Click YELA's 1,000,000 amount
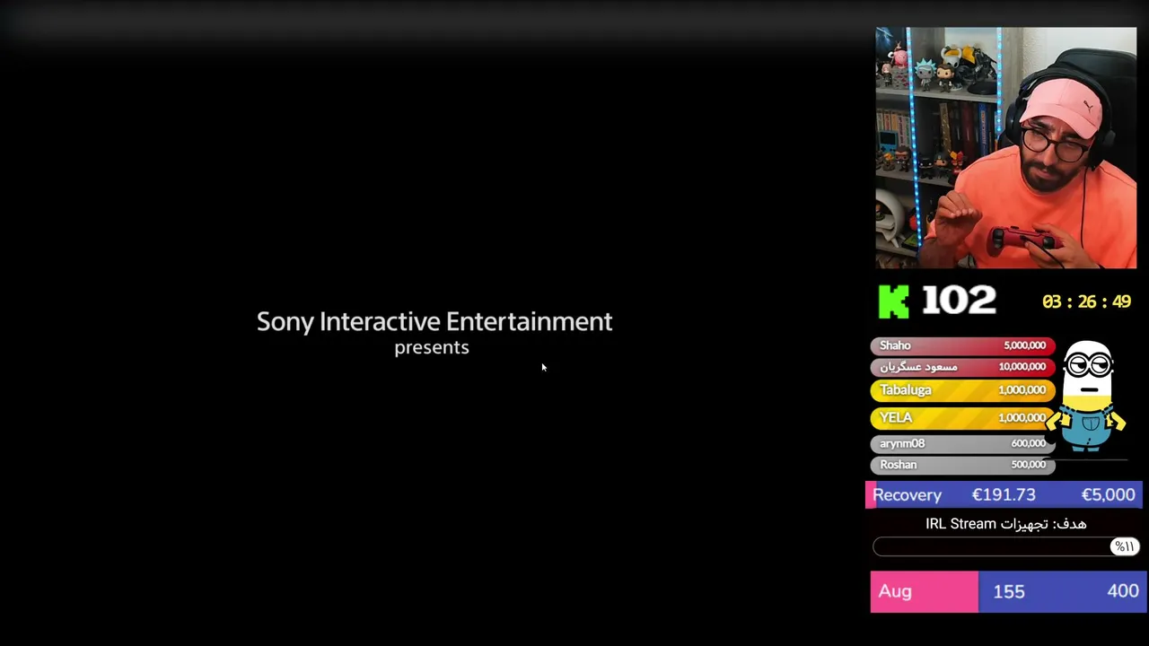The width and height of the screenshot is (1149, 646). (x=1022, y=418)
